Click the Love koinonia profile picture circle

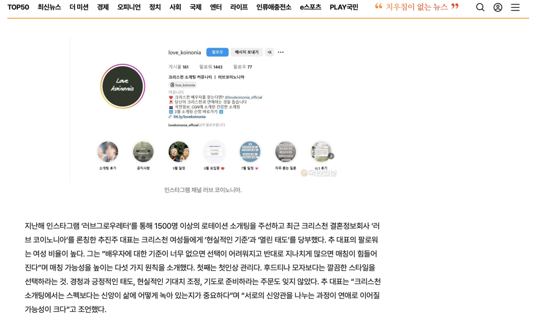122,86
